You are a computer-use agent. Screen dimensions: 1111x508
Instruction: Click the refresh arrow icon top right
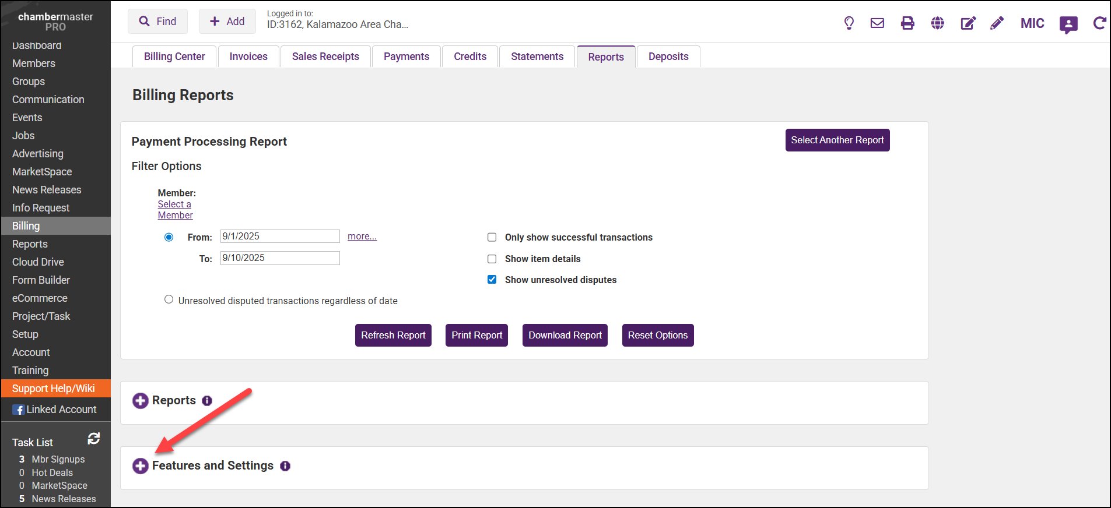point(1099,23)
